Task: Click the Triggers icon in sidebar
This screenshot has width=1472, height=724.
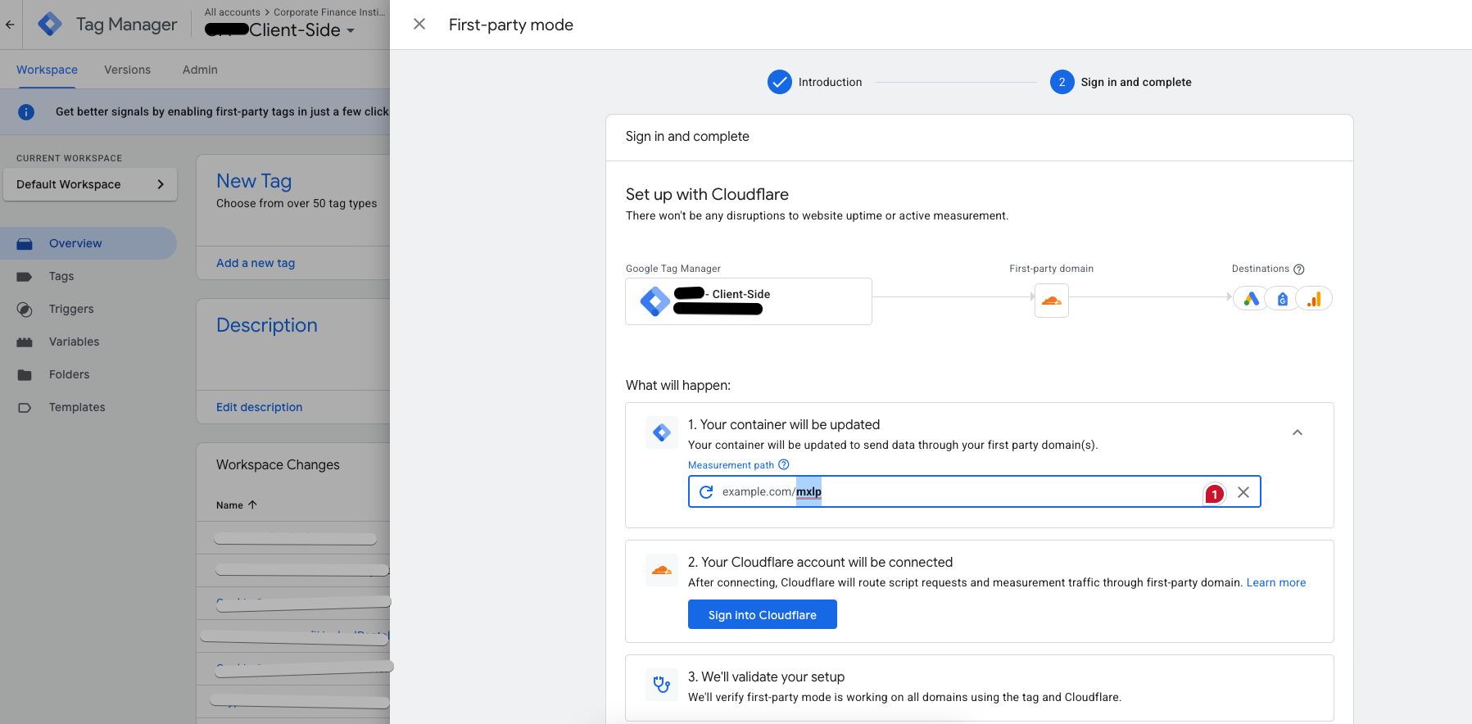Action: point(25,310)
